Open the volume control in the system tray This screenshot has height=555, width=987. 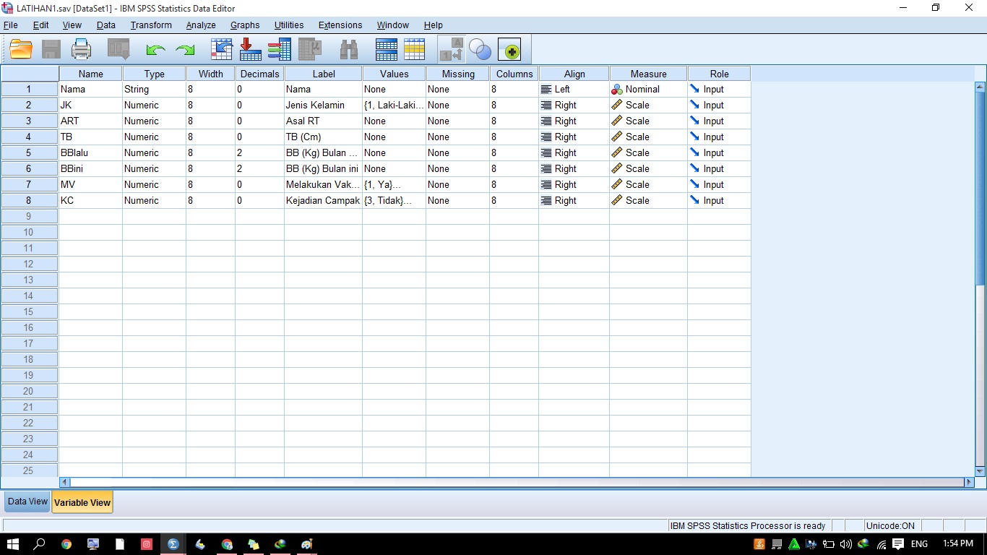point(846,544)
